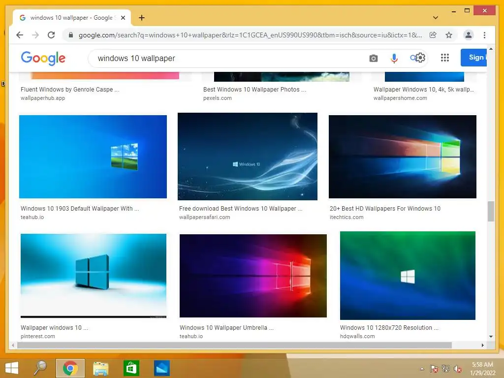504x378 pixels.
Task: Open a new tab with plus button
Action: [141, 18]
